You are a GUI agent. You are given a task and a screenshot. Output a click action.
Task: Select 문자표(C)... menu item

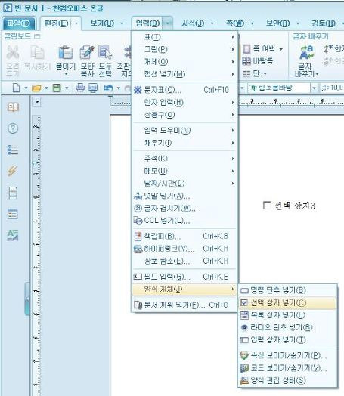[x=184, y=90]
